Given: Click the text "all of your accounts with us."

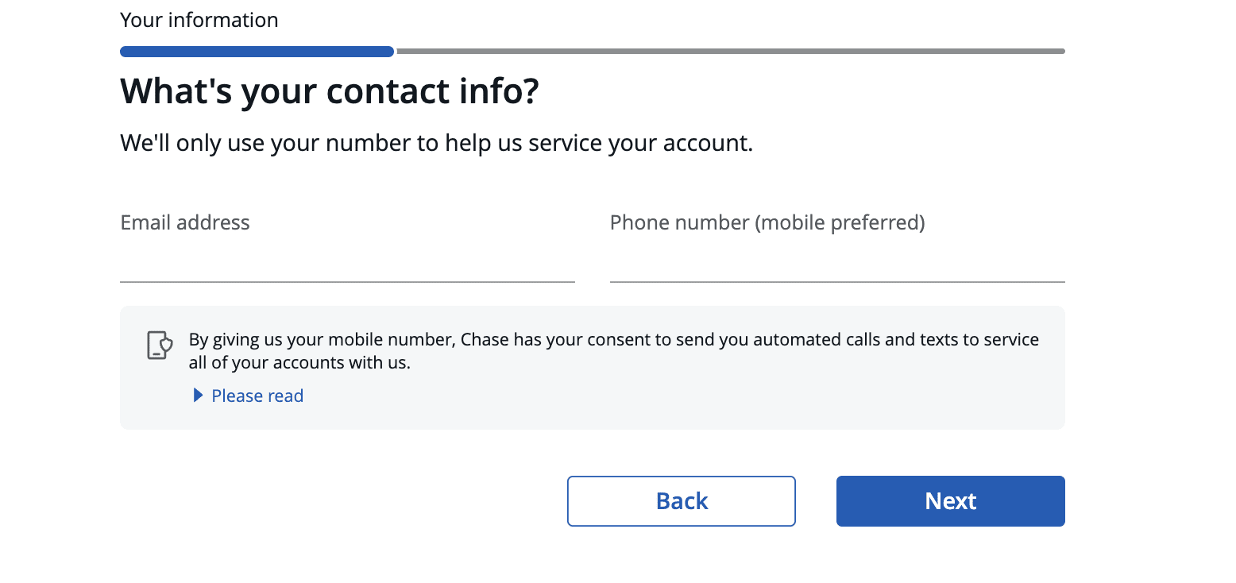Looking at the screenshot, I should click(299, 363).
